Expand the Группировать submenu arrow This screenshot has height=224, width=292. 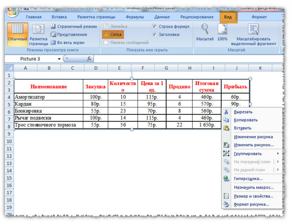point(278,154)
